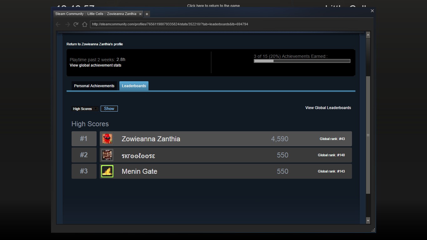The image size is (427, 240).
Task: Click the window resize grip corner
Action: point(373,230)
